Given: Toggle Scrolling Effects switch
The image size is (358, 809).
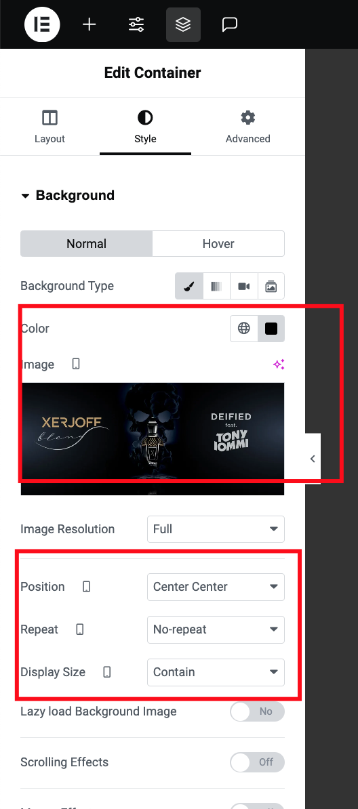Looking at the screenshot, I should [x=257, y=762].
